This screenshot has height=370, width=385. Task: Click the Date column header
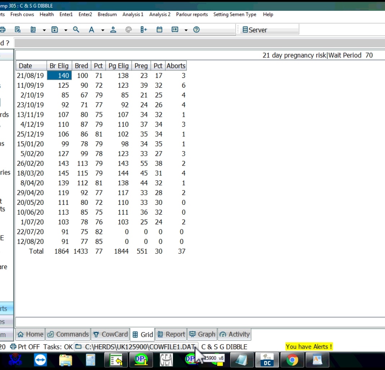click(x=31, y=66)
